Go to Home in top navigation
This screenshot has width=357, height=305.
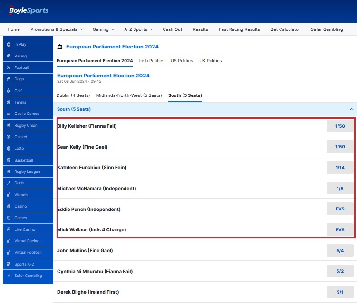point(14,29)
